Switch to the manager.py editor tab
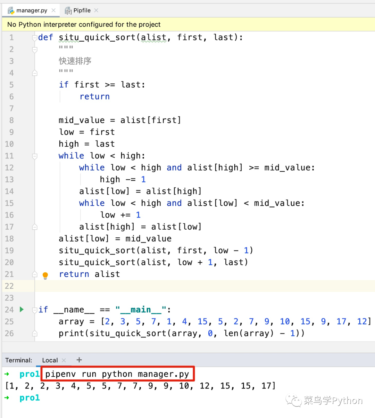The width and height of the screenshot is (375, 418). click(x=32, y=10)
